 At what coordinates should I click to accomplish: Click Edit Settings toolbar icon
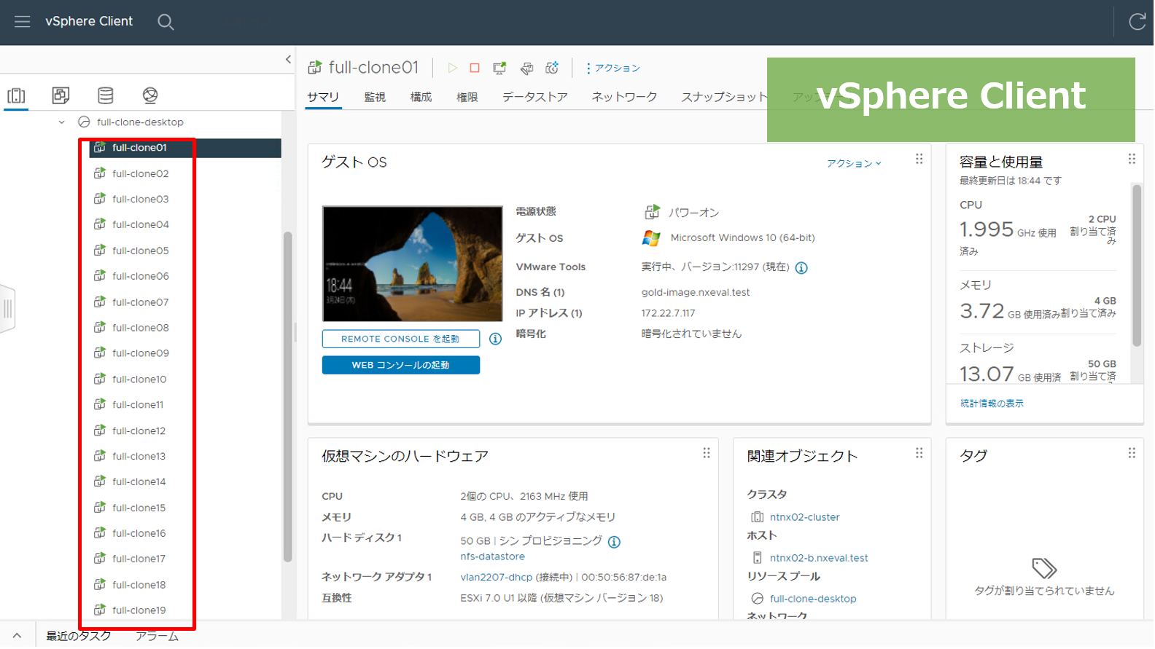coord(526,68)
